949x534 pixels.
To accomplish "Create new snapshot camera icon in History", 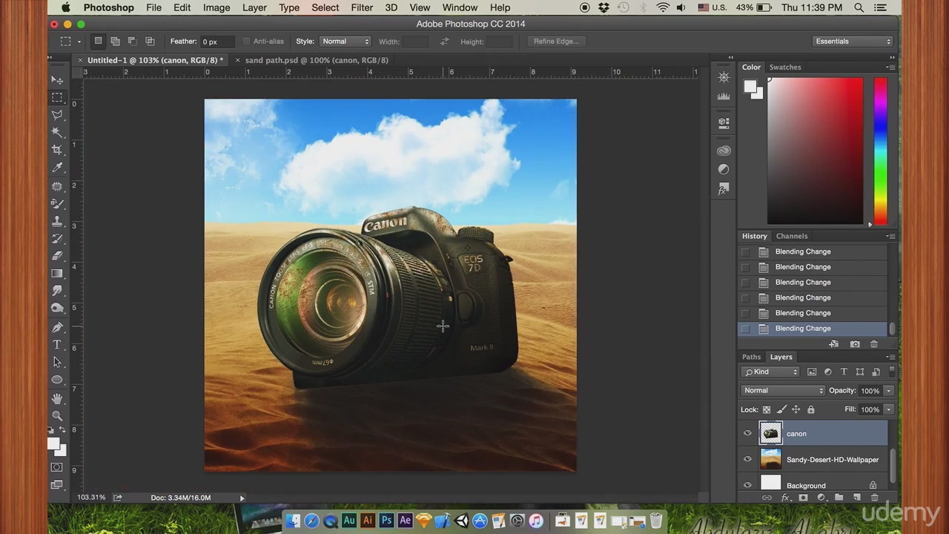I will click(x=855, y=344).
